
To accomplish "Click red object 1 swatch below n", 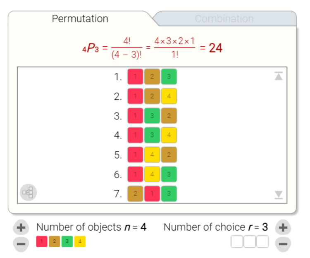I will [x=42, y=241].
